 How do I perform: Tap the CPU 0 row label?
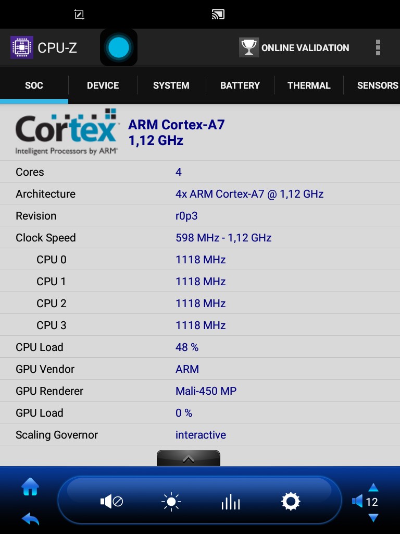[x=52, y=260]
